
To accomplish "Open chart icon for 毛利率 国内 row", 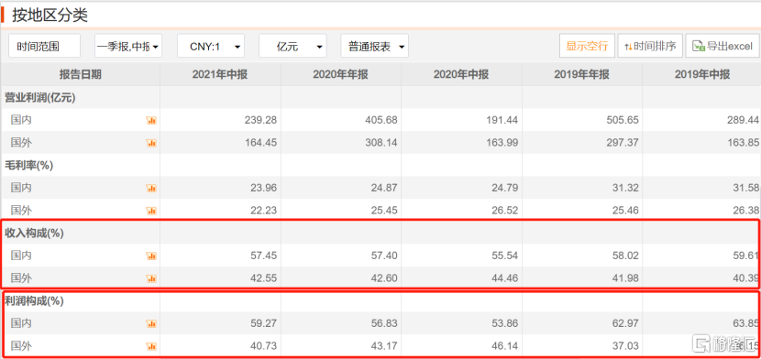I will point(151,188).
